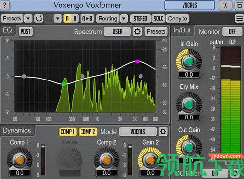Click the Gain 2 knob
The width and height of the screenshot is (244, 179).
click(150, 160)
